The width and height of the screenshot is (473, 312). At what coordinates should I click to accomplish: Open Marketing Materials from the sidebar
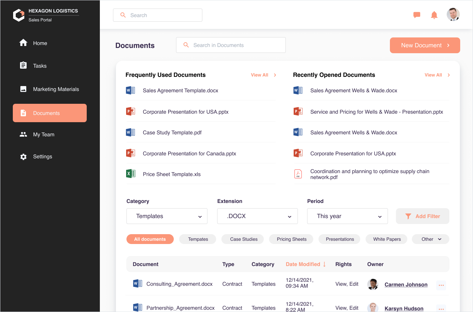click(x=56, y=89)
